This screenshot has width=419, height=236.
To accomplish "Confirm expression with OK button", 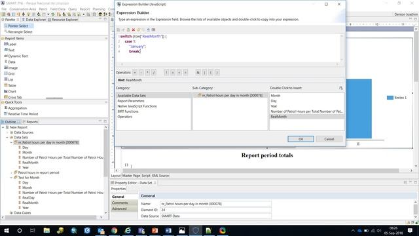I will (301, 139).
